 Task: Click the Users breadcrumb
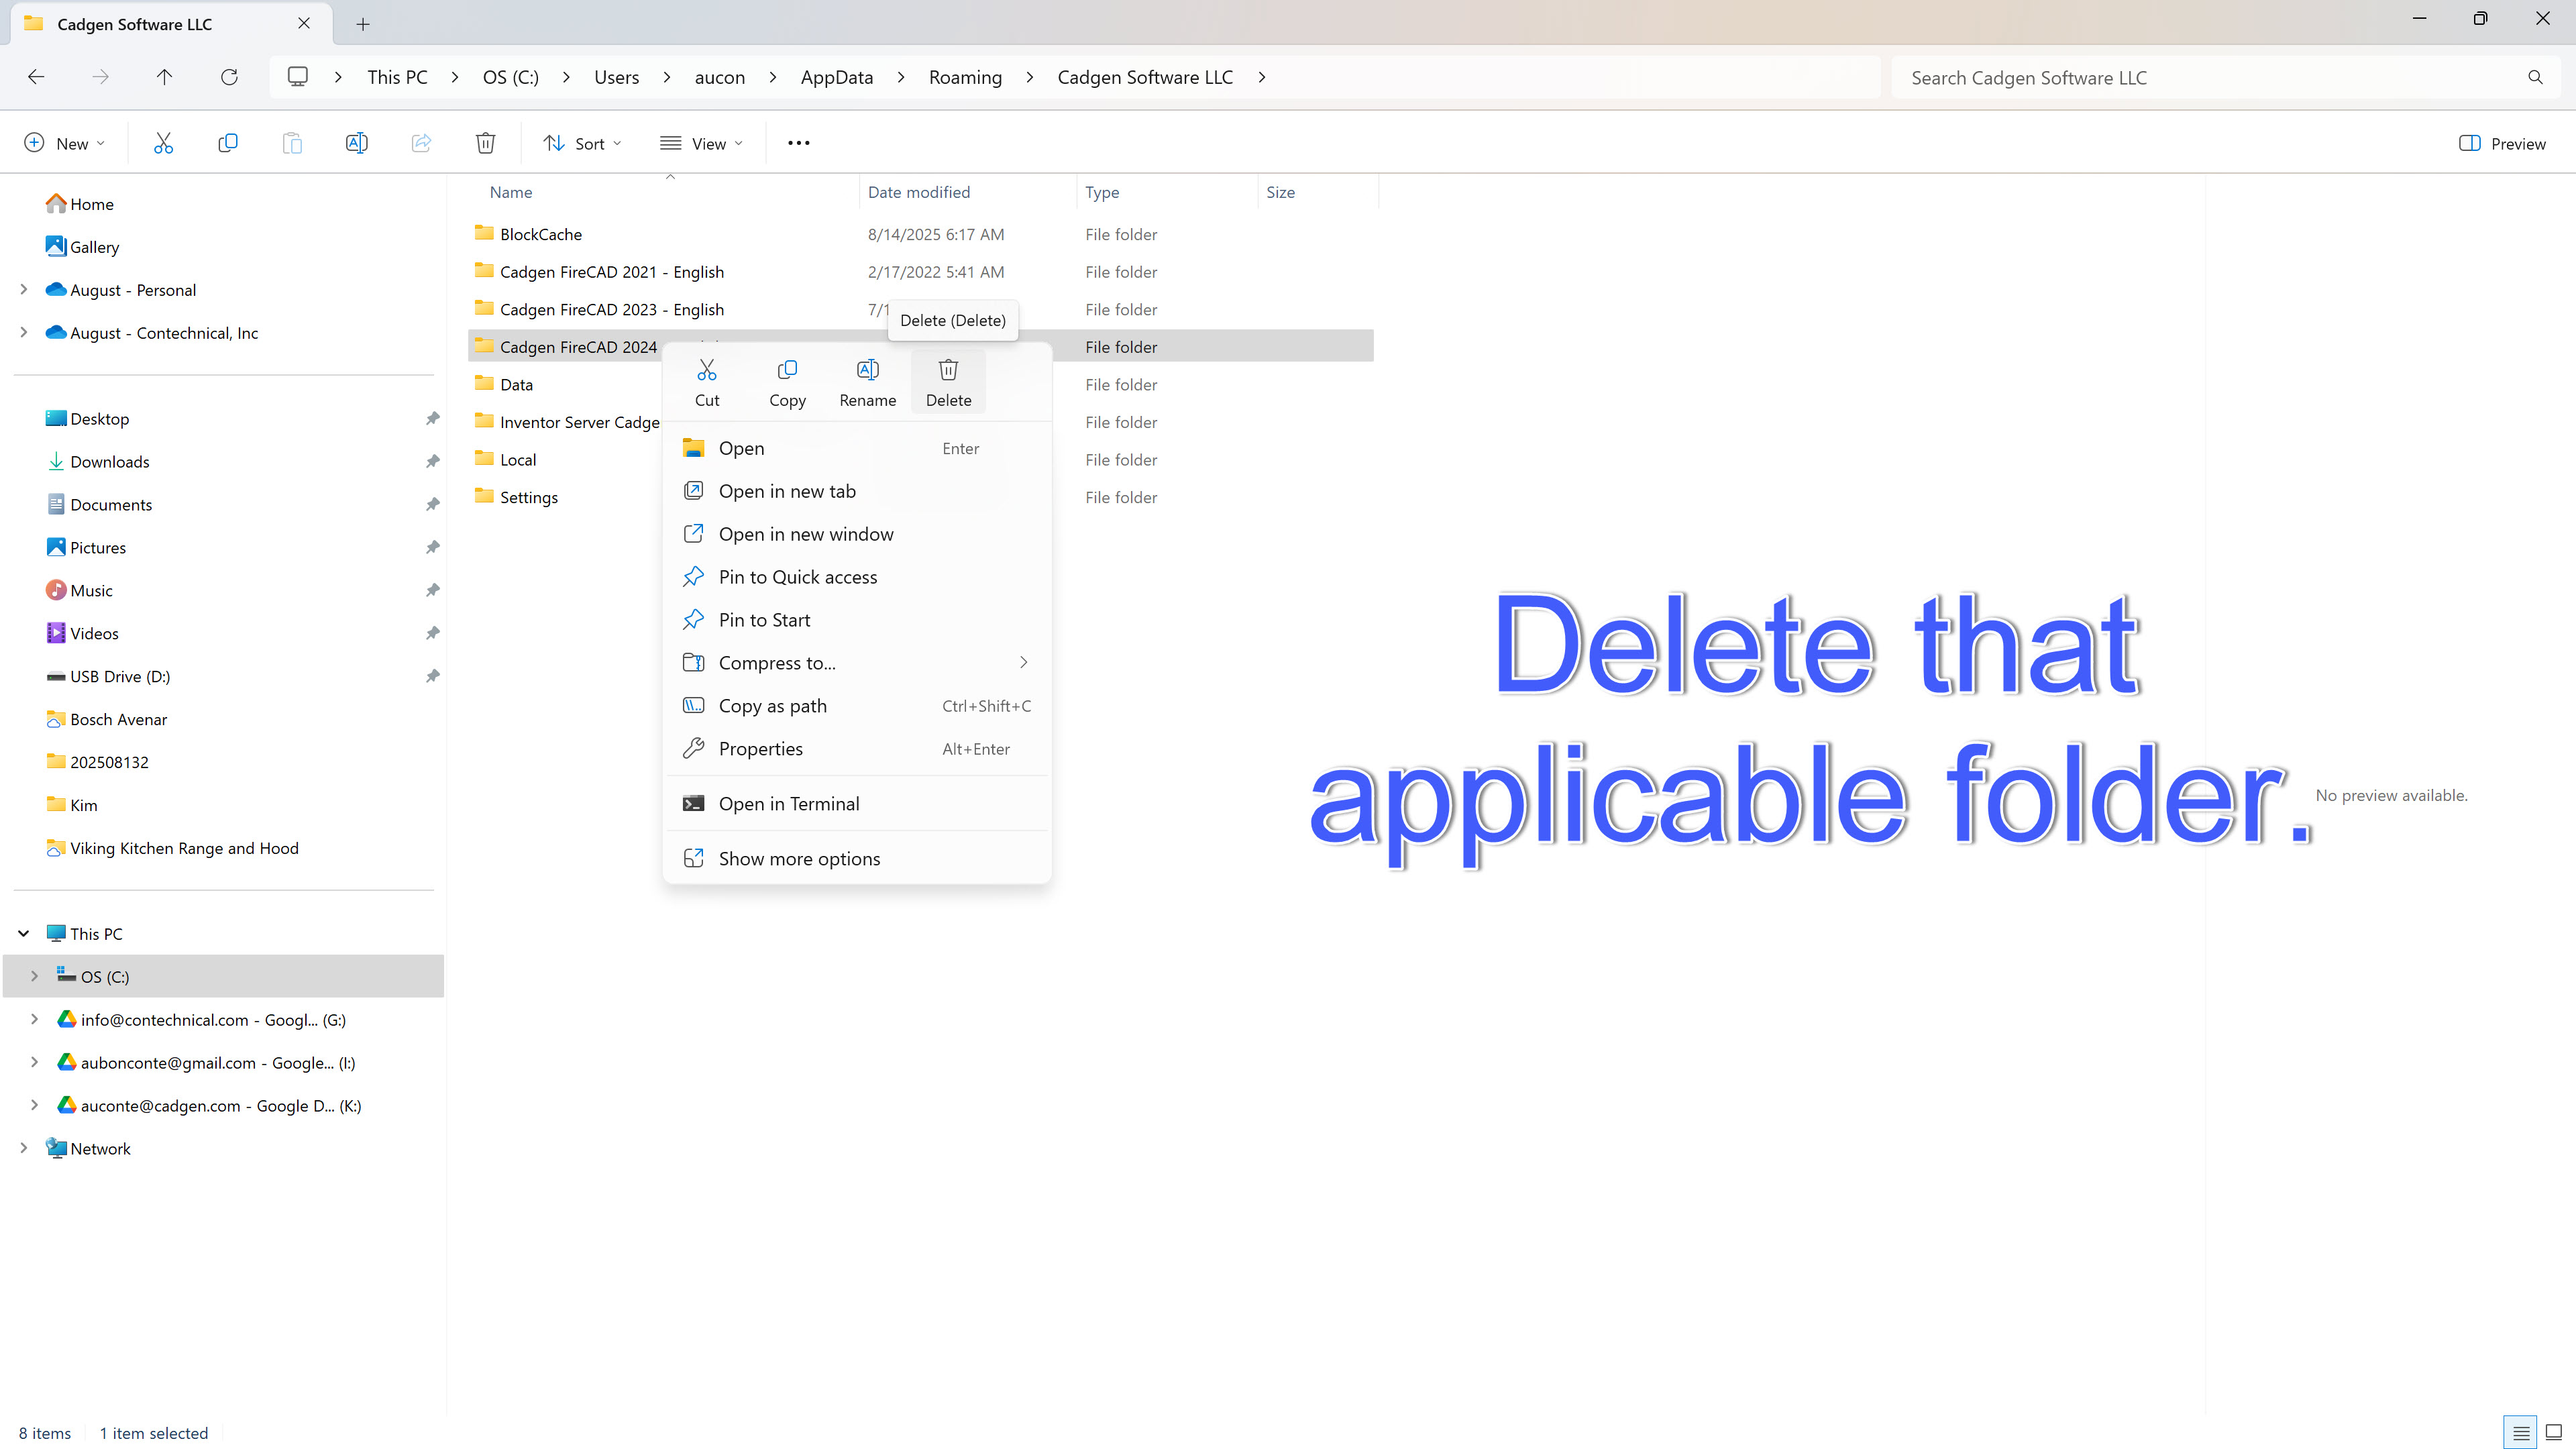point(616,77)
